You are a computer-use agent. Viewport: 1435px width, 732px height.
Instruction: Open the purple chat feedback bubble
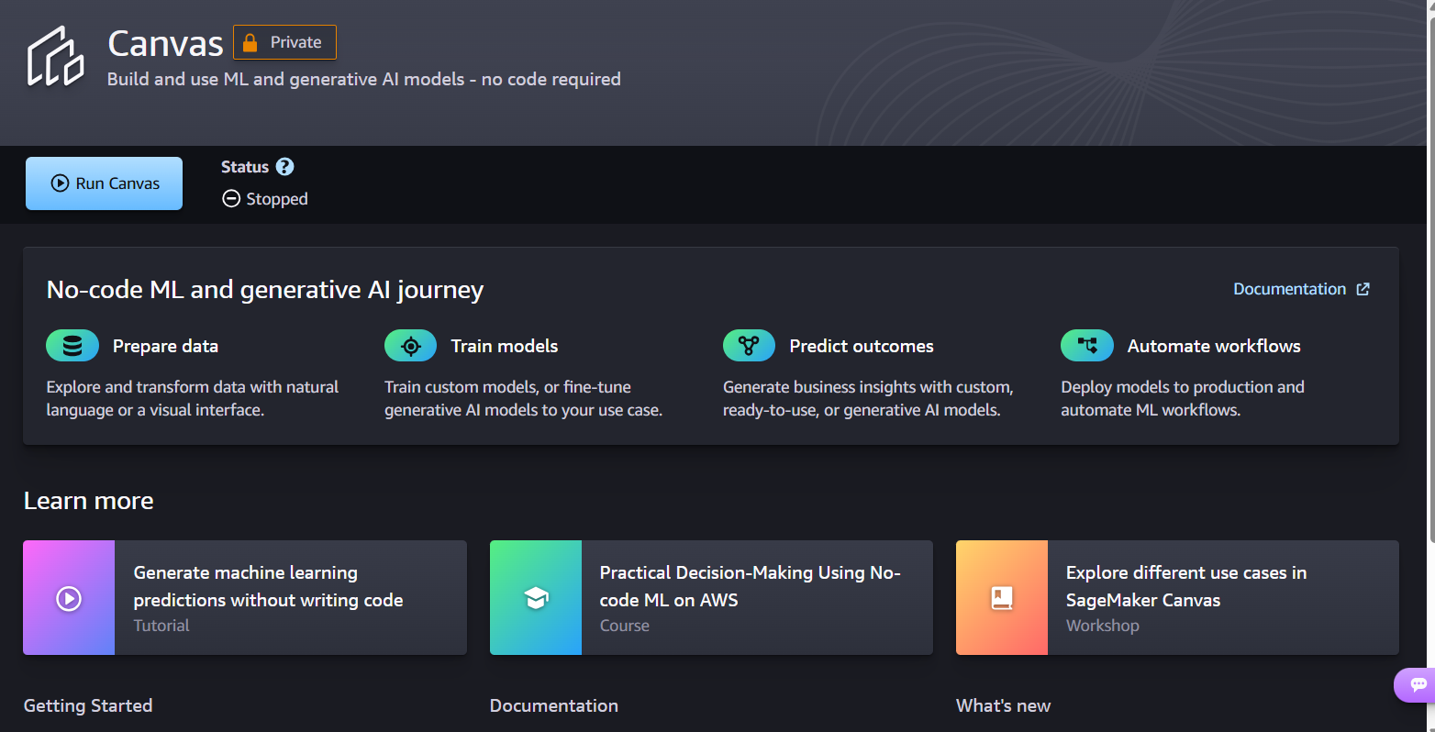(1417, 684)
